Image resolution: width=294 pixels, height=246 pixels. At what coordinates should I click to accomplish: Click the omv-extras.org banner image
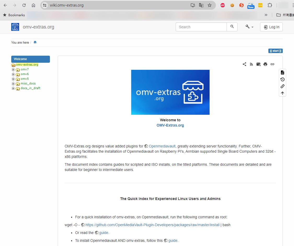click(x=170, y=92)
